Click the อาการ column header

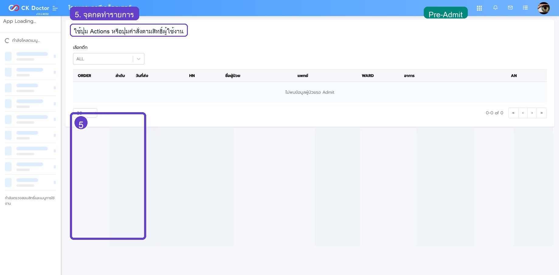[409, 76]
